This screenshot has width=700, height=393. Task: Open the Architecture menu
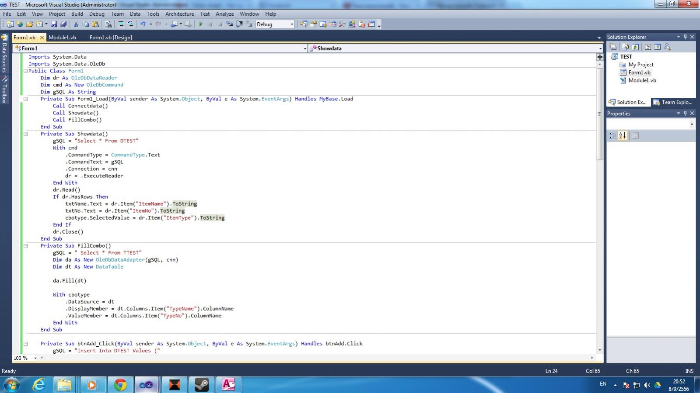tap(179, 14)
